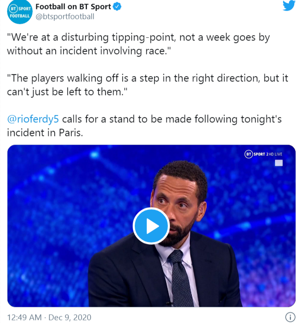Screen dimensions: 303x323
Task: Click the "Dec 9, 2020" date
Action: tap(70, 317)
